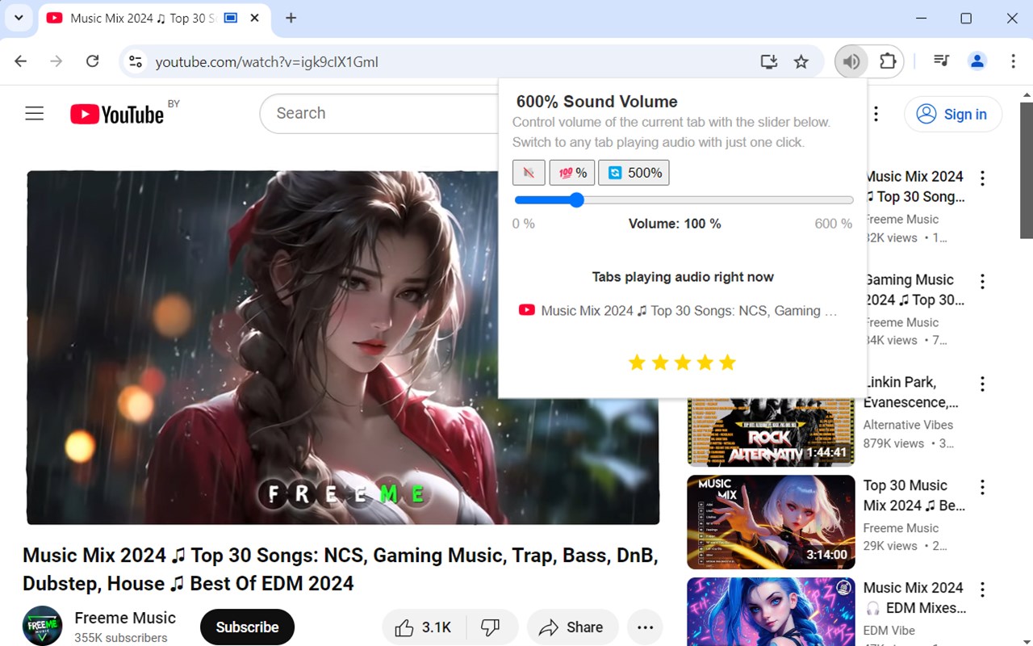Click the fifth rating star in popup
The width and height of the screenshot is (1033, 646).
click(727, 363)
